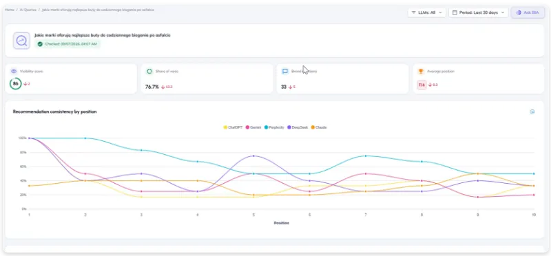Screen dimensions: 551x256
Task: Toggle the Claude series in chart legend
Action: [x=319, y=127]
